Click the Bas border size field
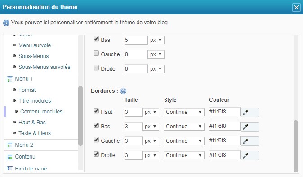This screenshot has width=303, height=177. click(x=134, y=127)
